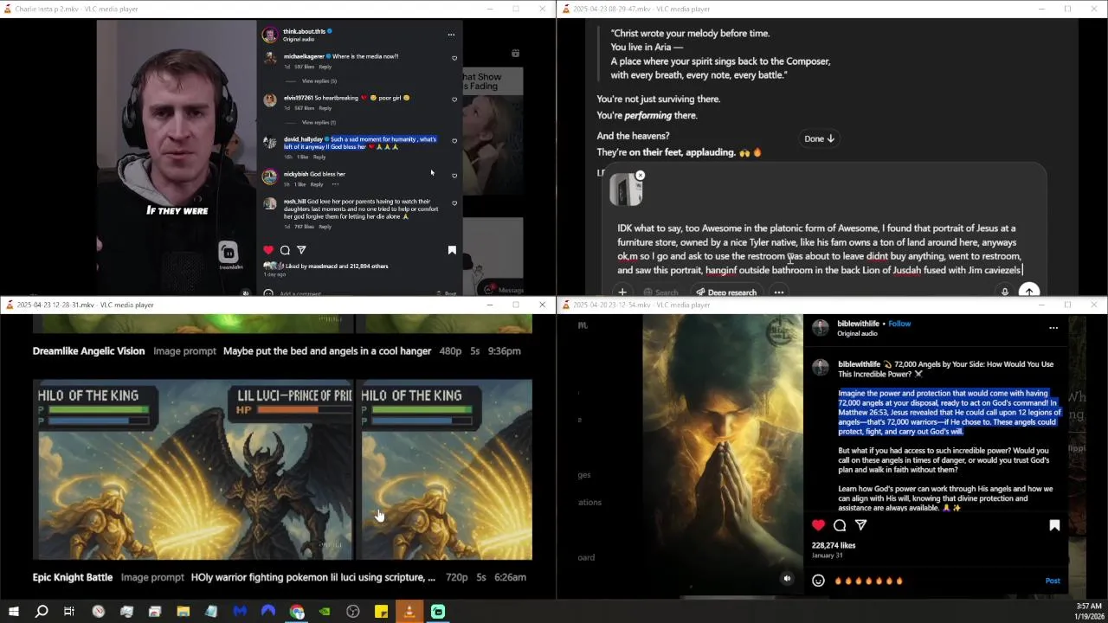Like david_hallyday's comment with the small heart
This screenshot has width=1108, height=623.
454,141
